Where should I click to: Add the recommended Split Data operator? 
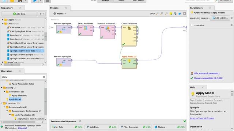101,127
